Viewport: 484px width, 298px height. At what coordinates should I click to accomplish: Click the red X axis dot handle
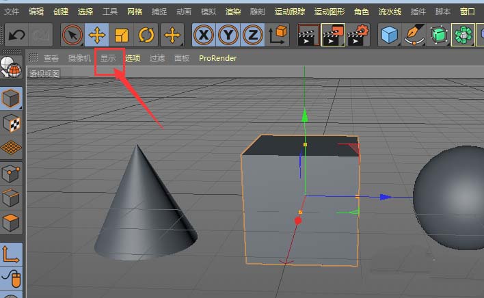coord(298,221)
